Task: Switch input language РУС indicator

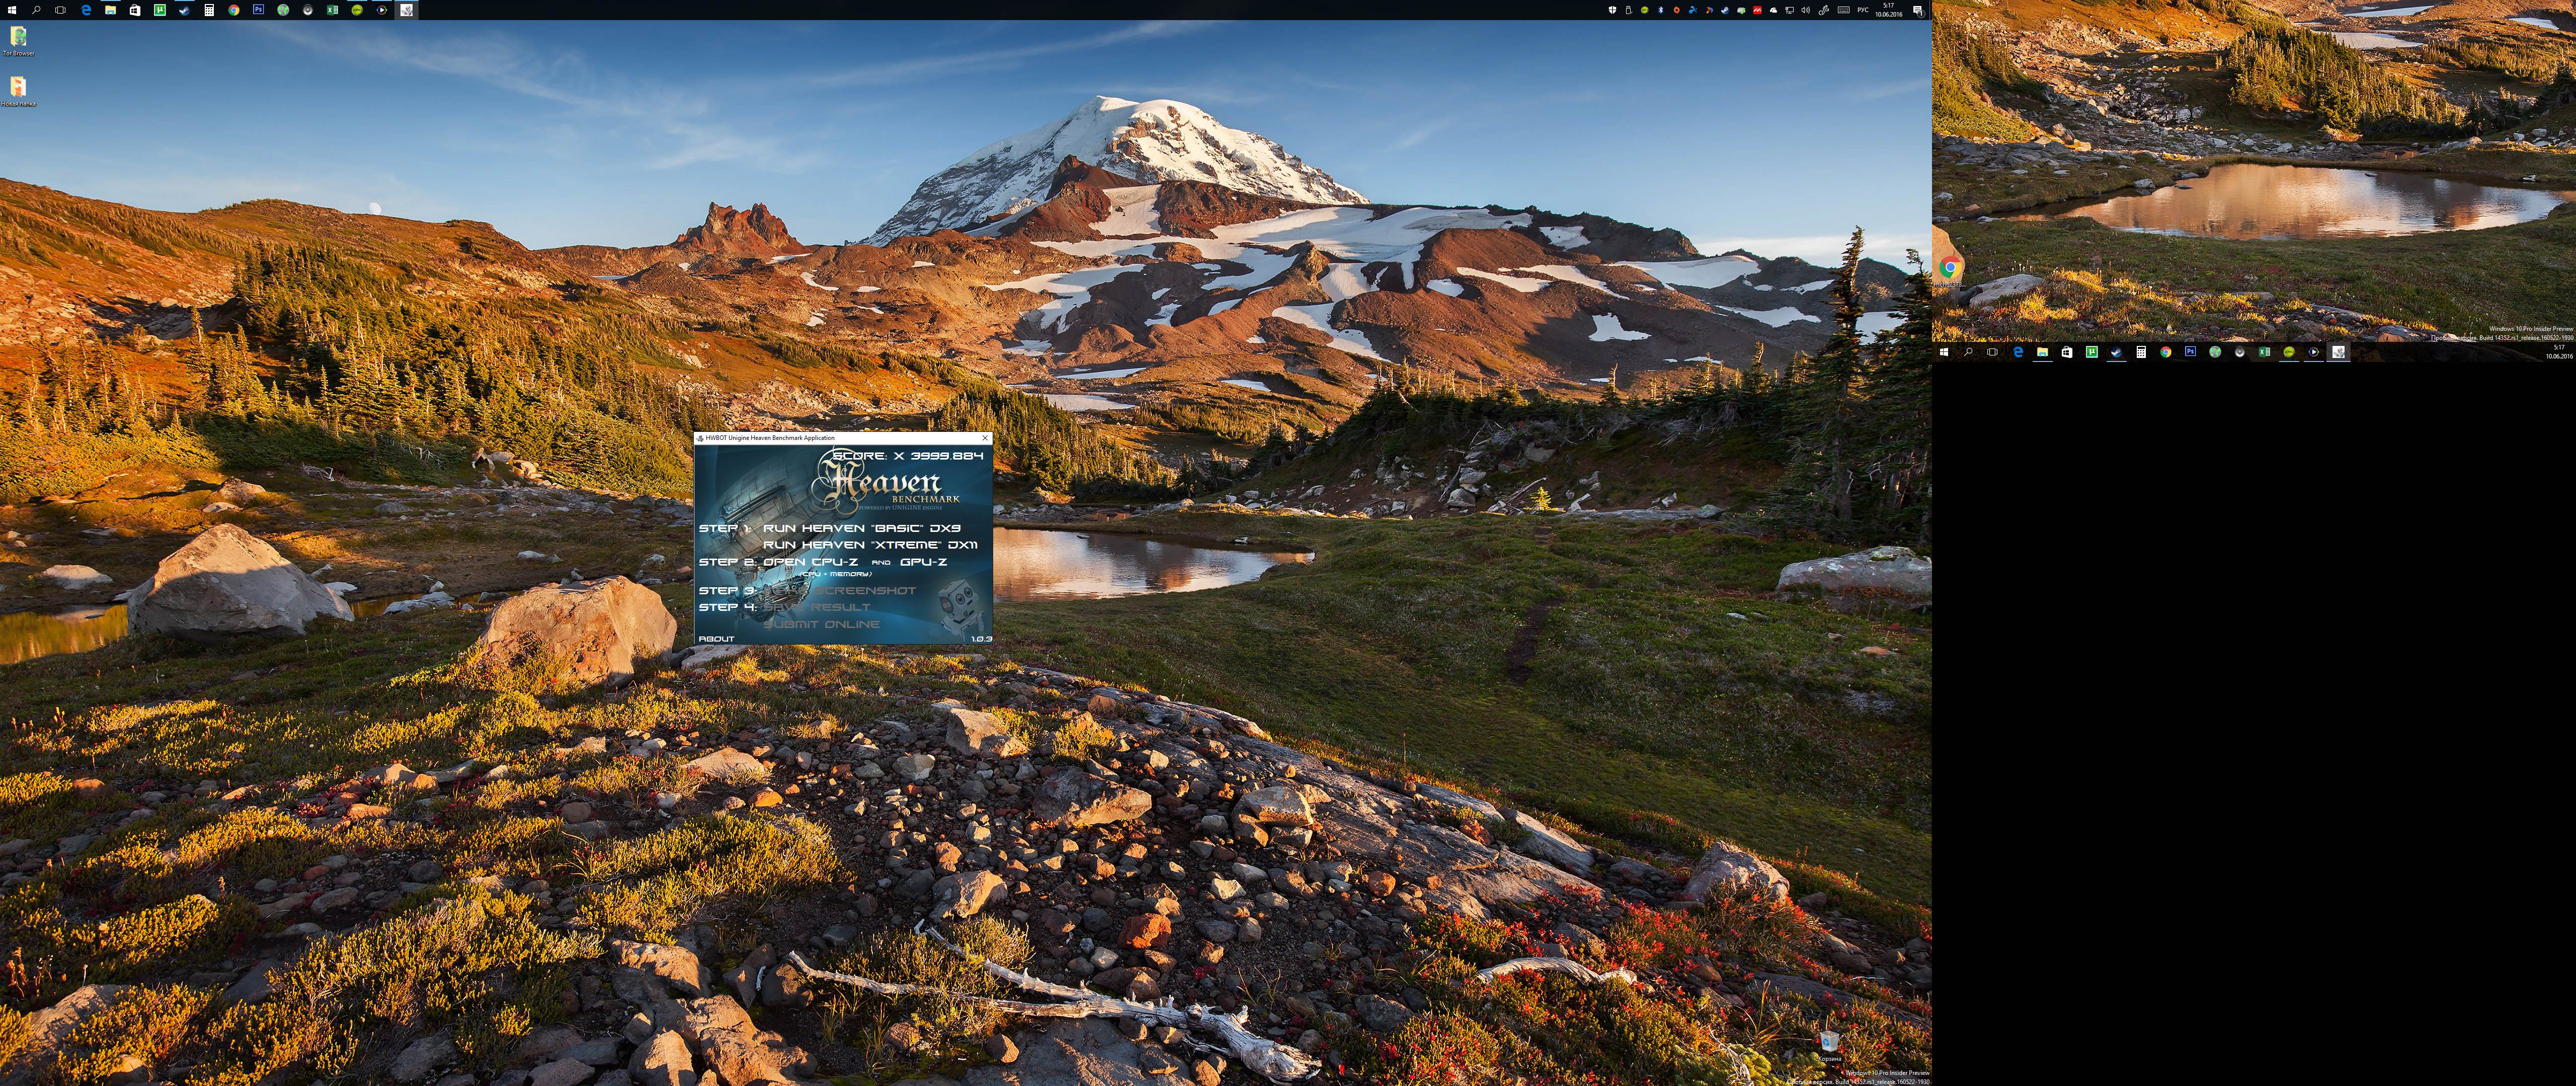Action: [1863, 10]
